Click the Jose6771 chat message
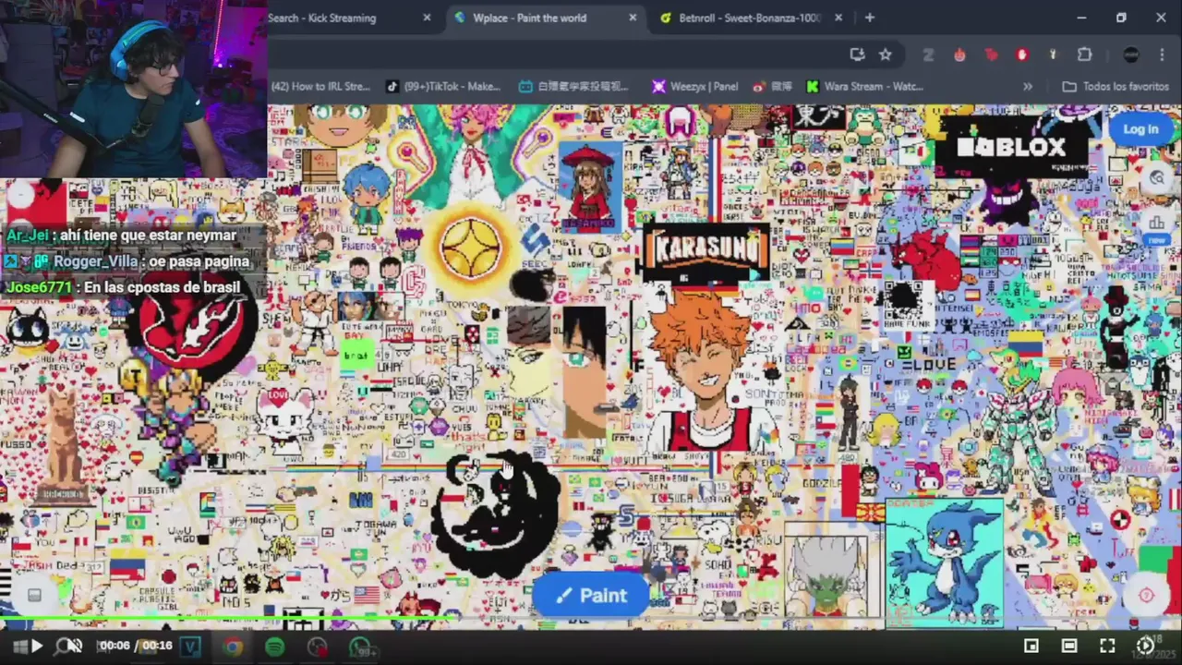 point(123,287)
